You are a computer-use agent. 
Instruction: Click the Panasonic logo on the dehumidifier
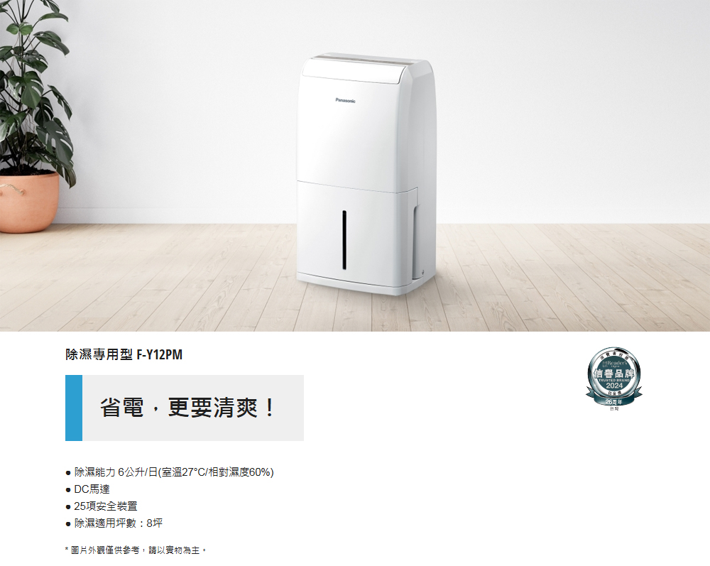point(345,101)
